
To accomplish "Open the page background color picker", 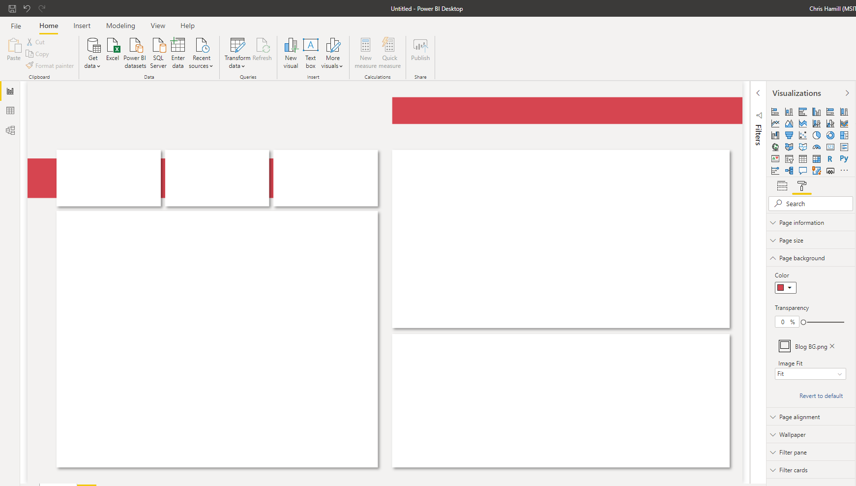I will pos(785,288).
